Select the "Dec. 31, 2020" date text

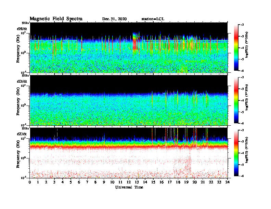[114, 19]
